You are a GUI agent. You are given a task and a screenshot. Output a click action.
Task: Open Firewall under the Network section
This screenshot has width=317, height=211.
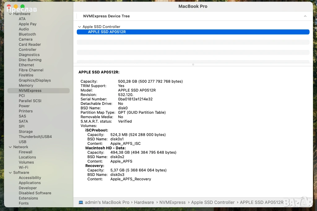(x=25, y=152)
